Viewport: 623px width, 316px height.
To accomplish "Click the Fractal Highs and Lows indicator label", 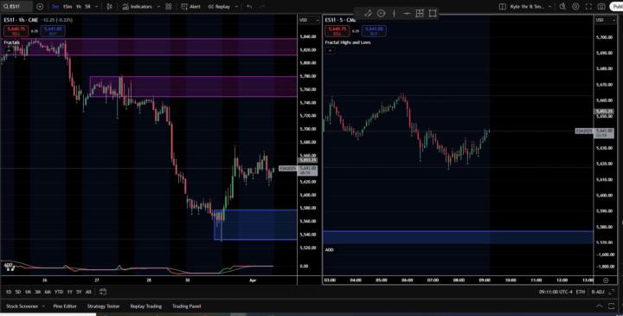I will (348, 42).
